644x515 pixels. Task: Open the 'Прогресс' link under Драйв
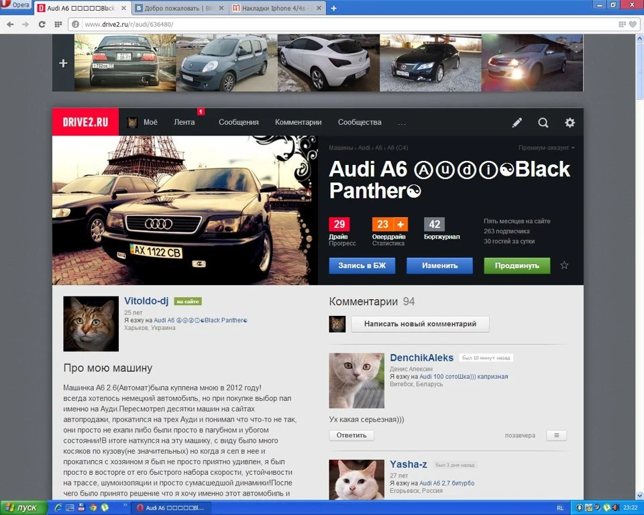pyautogui.click(x=342, y=243)
